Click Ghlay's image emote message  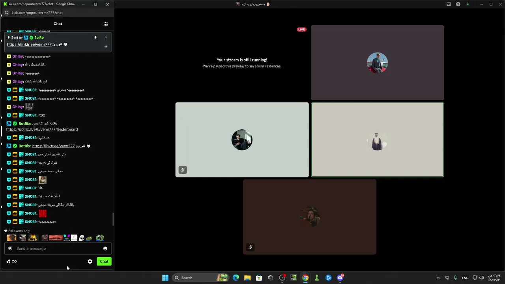click(29, 106)
